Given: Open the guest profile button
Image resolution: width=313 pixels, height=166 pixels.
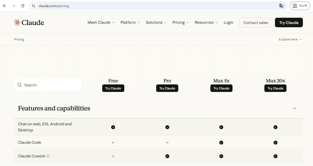Looking at the screenshot, I should [300, 6].
